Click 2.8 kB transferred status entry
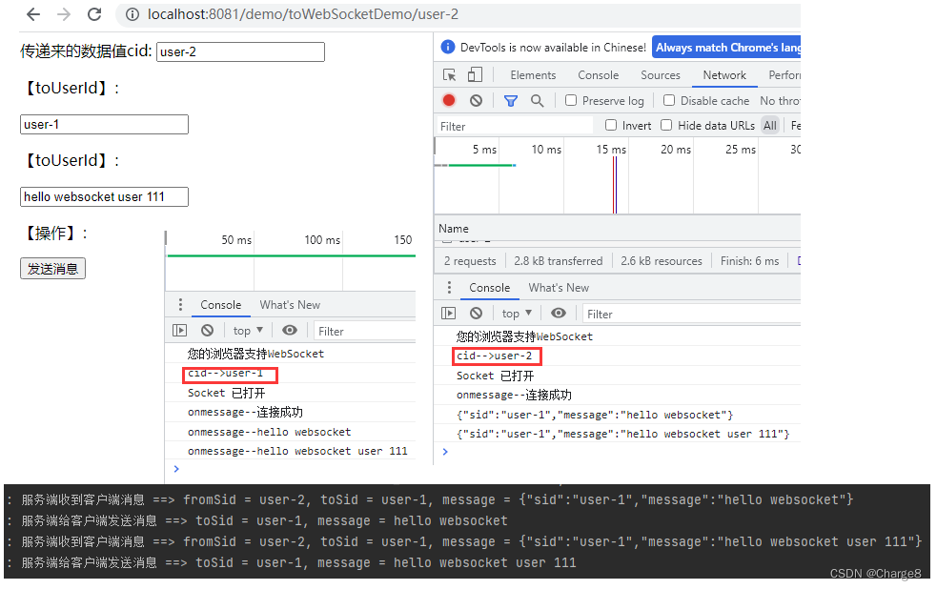The image size is (937, 590). pyautogui.click(x=559, y=260)
